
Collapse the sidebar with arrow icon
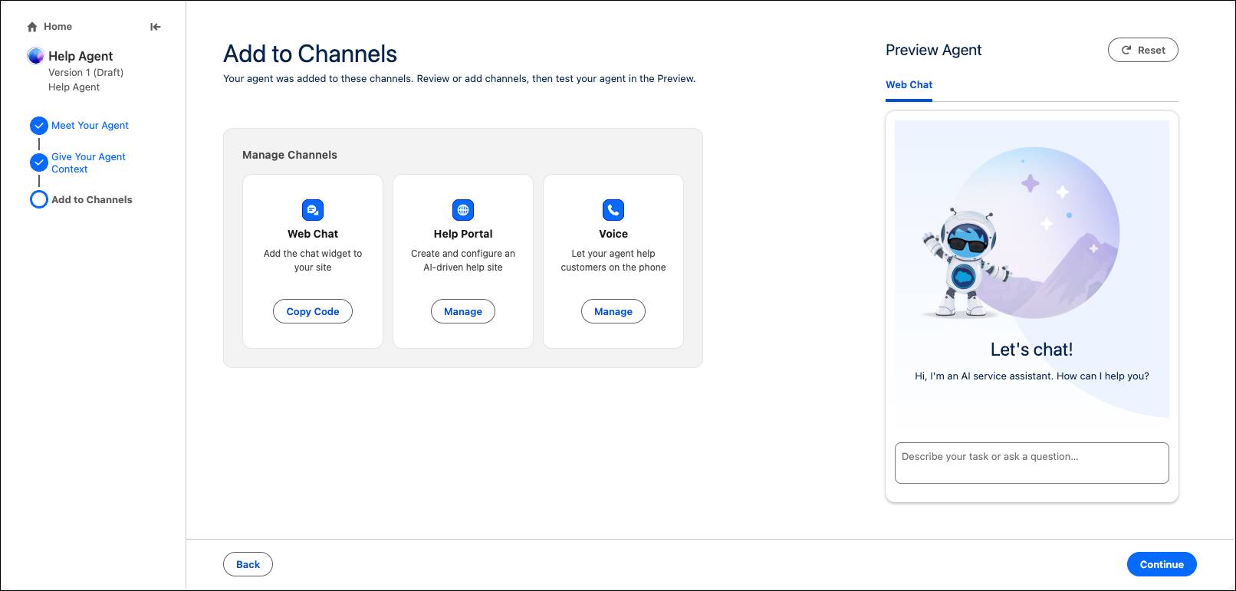click(156, 27)
